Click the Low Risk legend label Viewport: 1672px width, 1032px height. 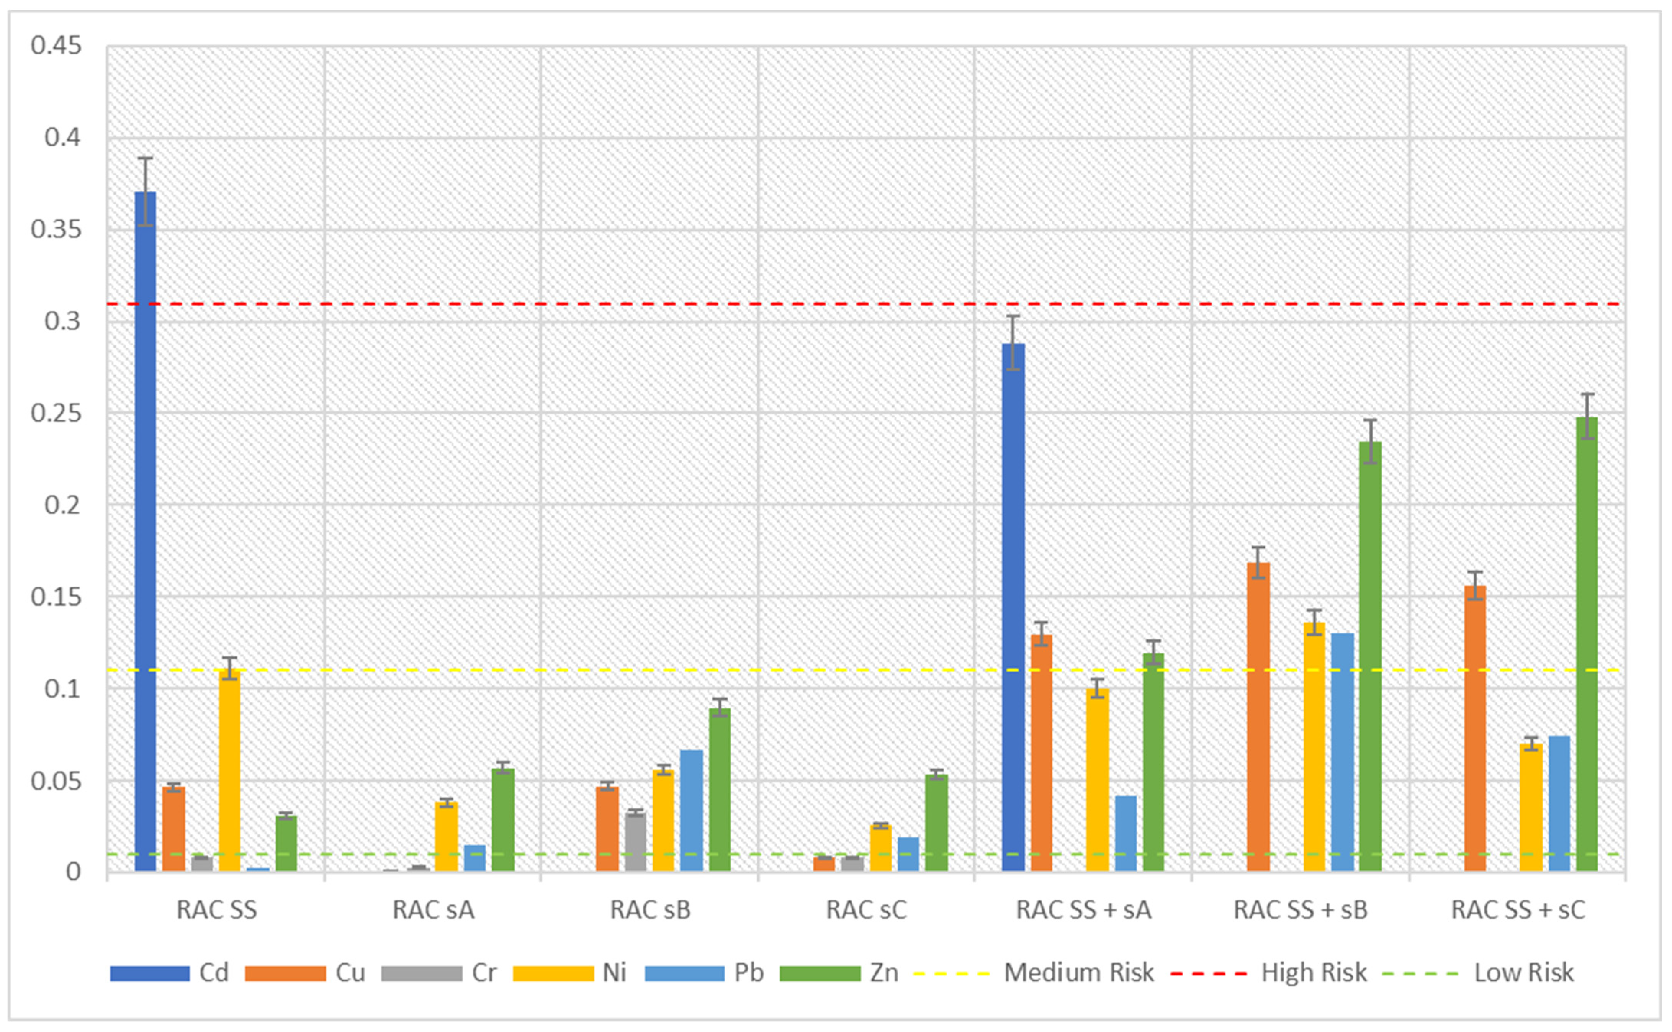(x=1524, y=973)
